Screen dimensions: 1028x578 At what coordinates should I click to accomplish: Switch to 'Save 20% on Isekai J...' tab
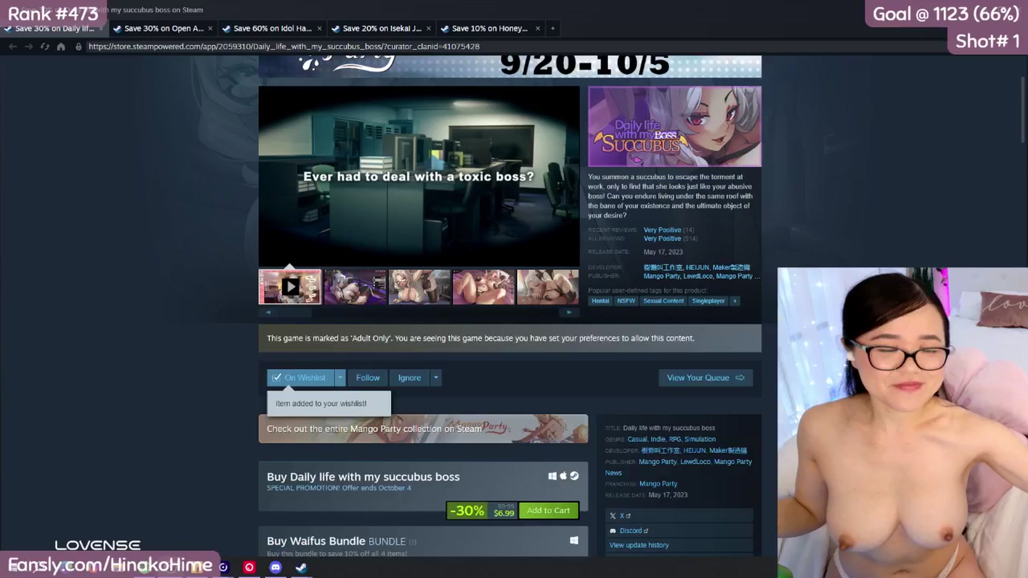tap(382, 28)
